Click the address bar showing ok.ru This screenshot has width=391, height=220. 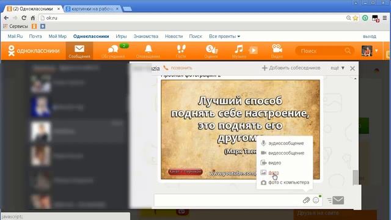pos(192,18)
